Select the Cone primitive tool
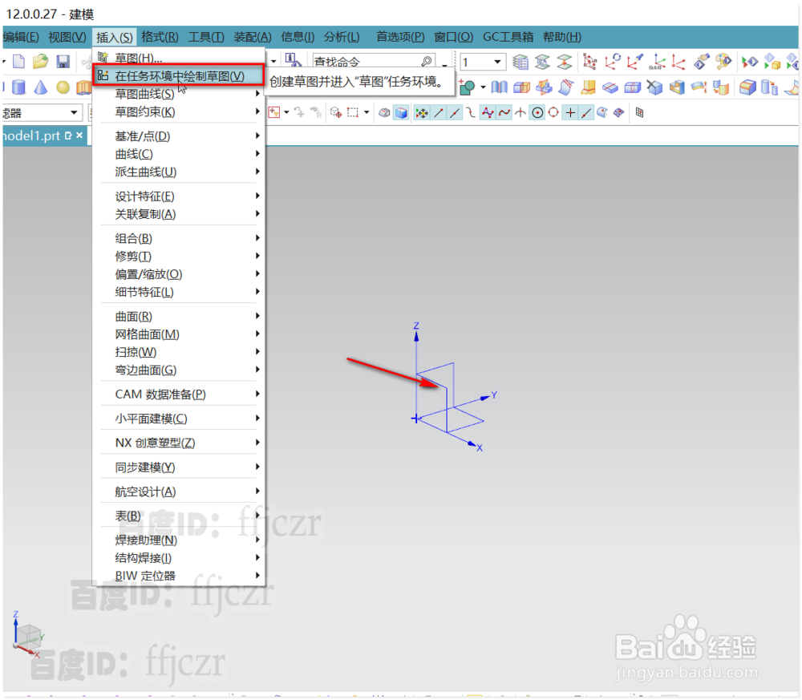Viewport: 802px width, 700px height. [x=40, y=87]
